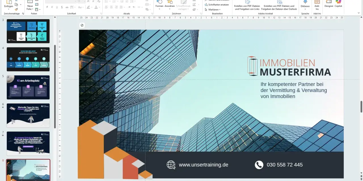The width and height of the screenshot is (363, 181).
Task: Open the Copilot icon
Action: pyautogui.click(x=338, y=1)
